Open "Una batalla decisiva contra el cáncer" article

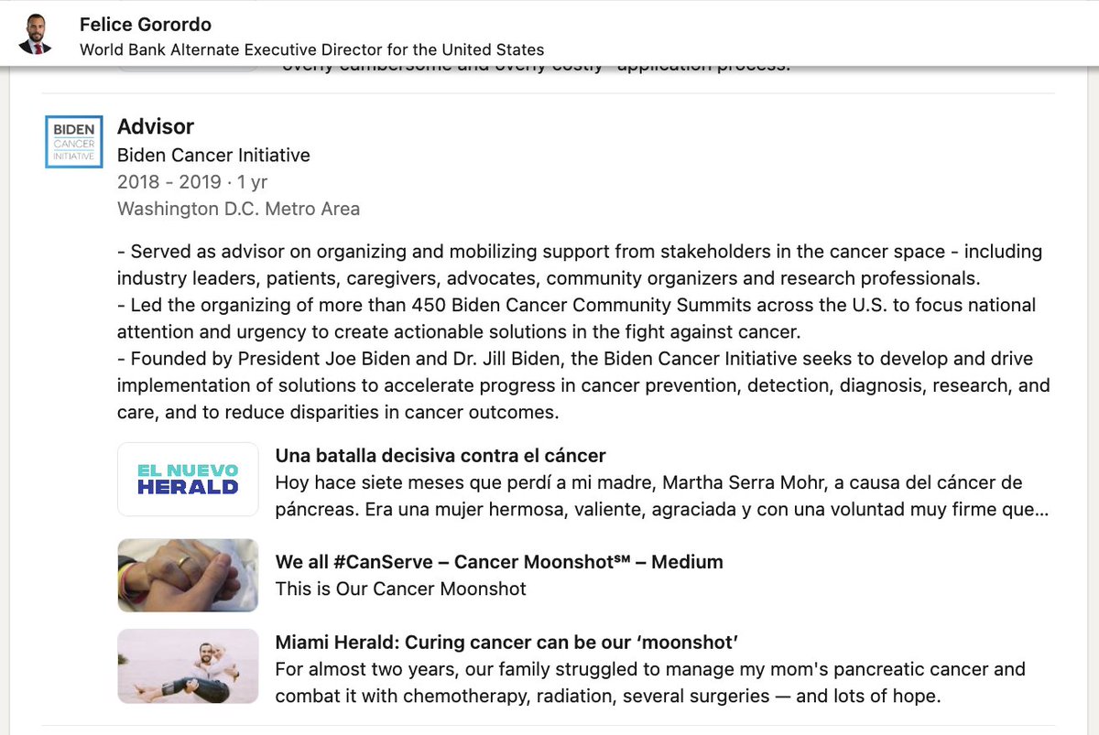point(441,456)
